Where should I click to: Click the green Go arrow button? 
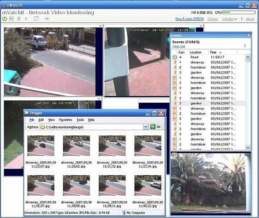[153, 127]
